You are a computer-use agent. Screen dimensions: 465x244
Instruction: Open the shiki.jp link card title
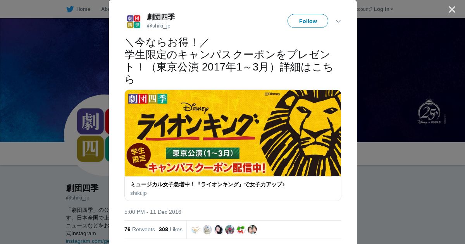point(207,184)
